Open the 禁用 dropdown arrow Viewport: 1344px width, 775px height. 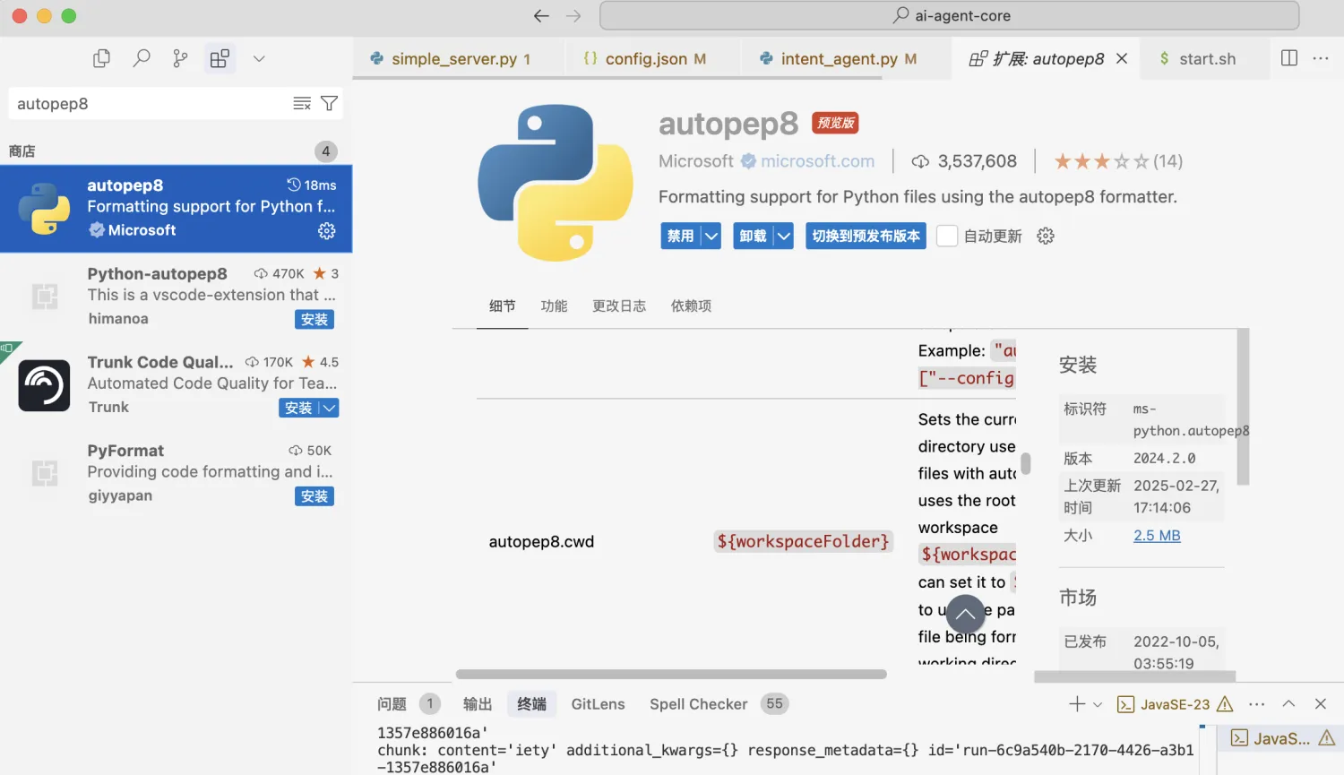711,237
